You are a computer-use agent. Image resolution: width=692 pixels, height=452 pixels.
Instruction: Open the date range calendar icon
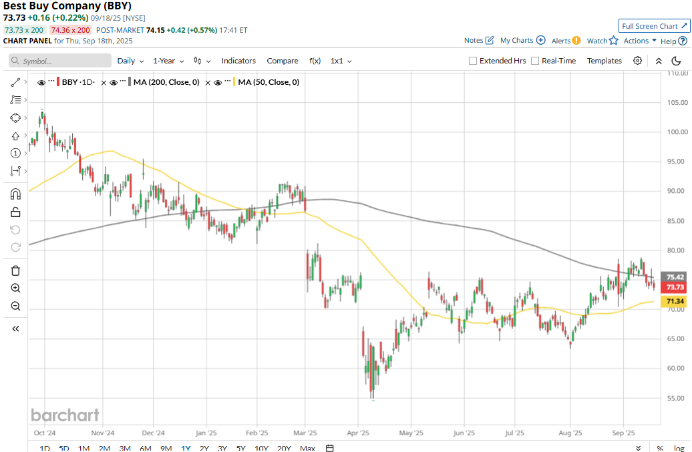tap(330, 448)
